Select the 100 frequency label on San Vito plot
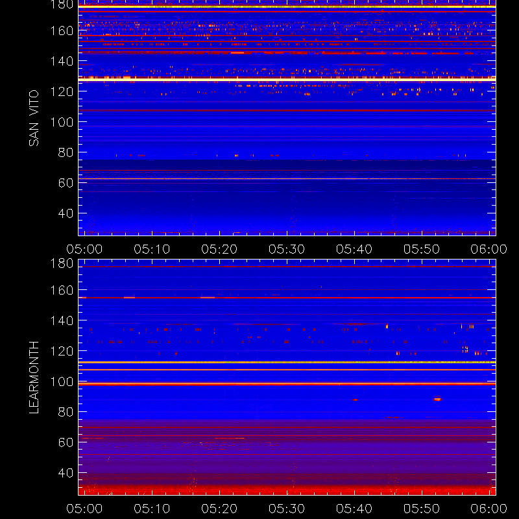This screenshot has height=519, width=519. [62, 122]
